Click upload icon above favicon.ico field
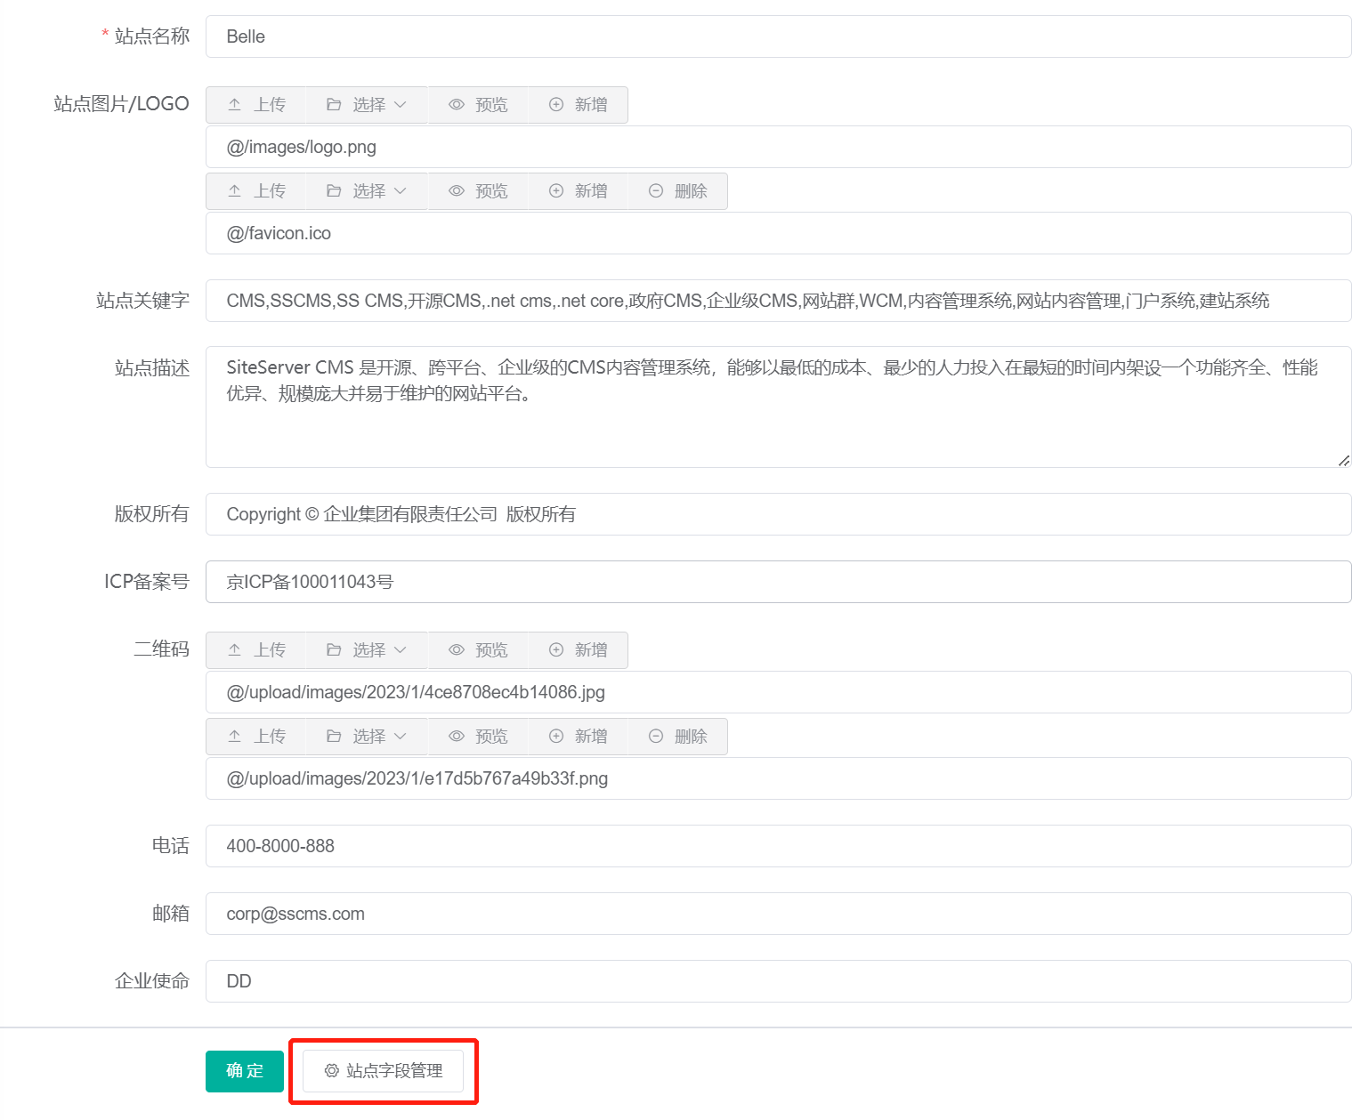Image resolution: width=1360 pixels, height=1120 pixels. tap(235, 191)
